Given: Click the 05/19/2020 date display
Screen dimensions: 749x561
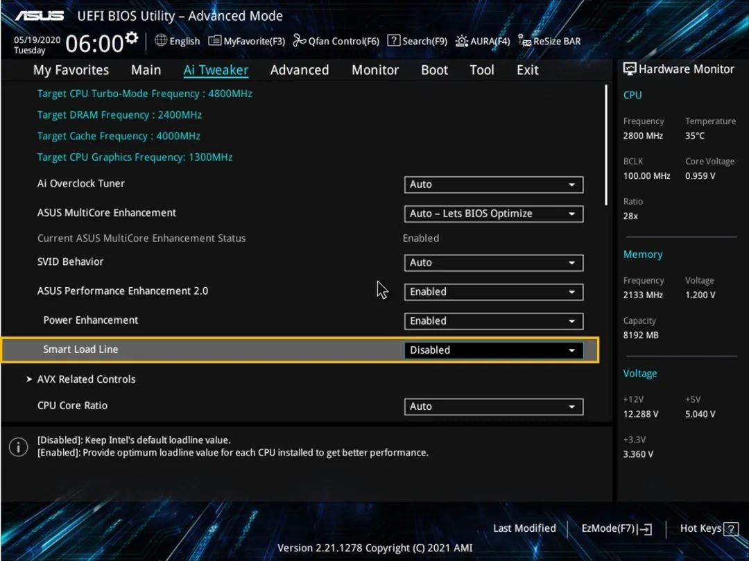Looking at the screenshot, I should (37, 40).
